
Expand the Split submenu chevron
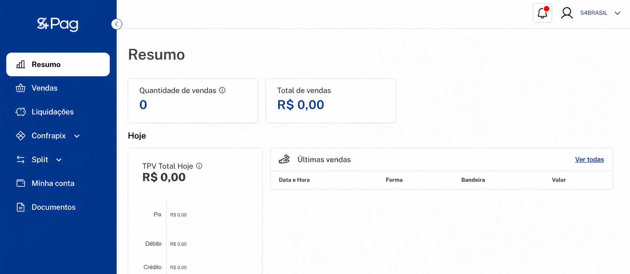tap(59, 160)
